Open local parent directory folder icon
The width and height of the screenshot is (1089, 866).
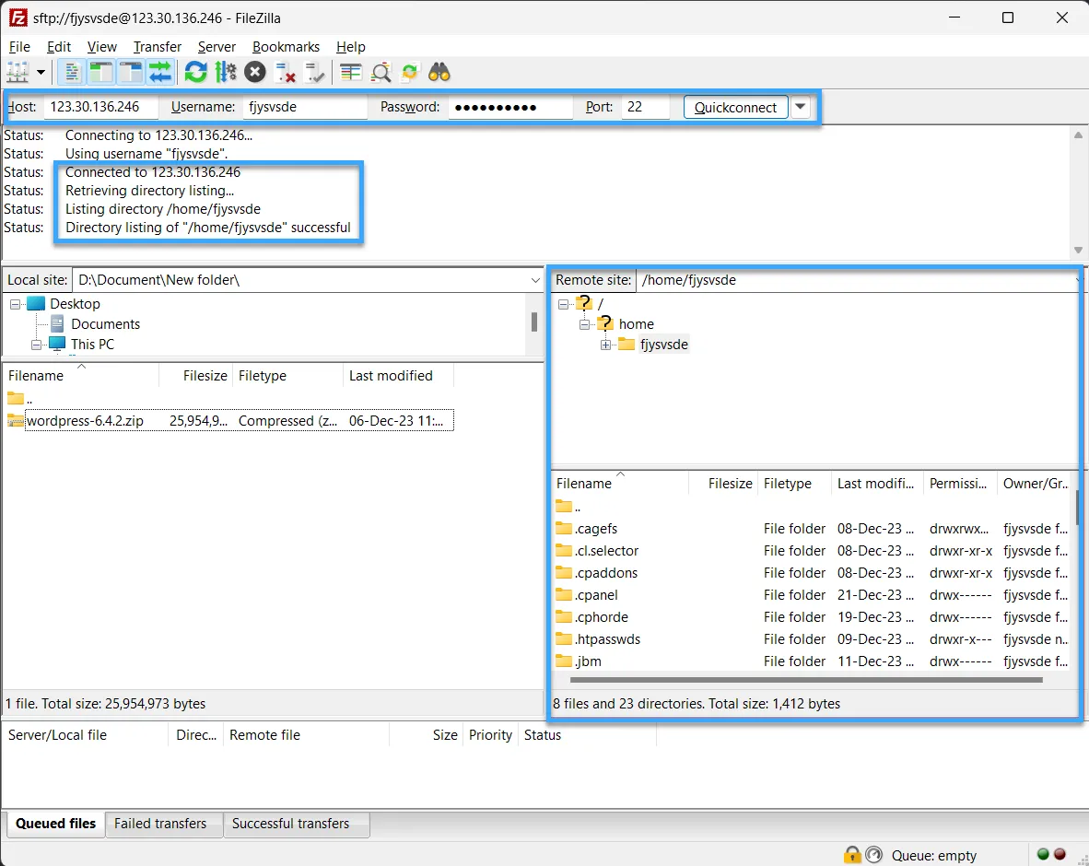[16, 399]
